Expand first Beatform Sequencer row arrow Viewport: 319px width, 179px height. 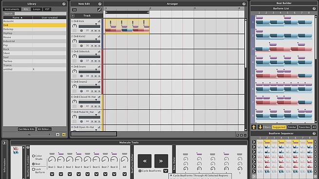(x=254, y=142)
